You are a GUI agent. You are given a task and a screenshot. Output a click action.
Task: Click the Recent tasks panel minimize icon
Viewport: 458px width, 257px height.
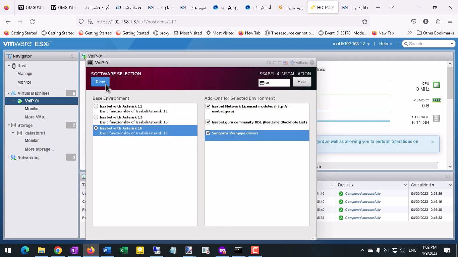[448, 177]
